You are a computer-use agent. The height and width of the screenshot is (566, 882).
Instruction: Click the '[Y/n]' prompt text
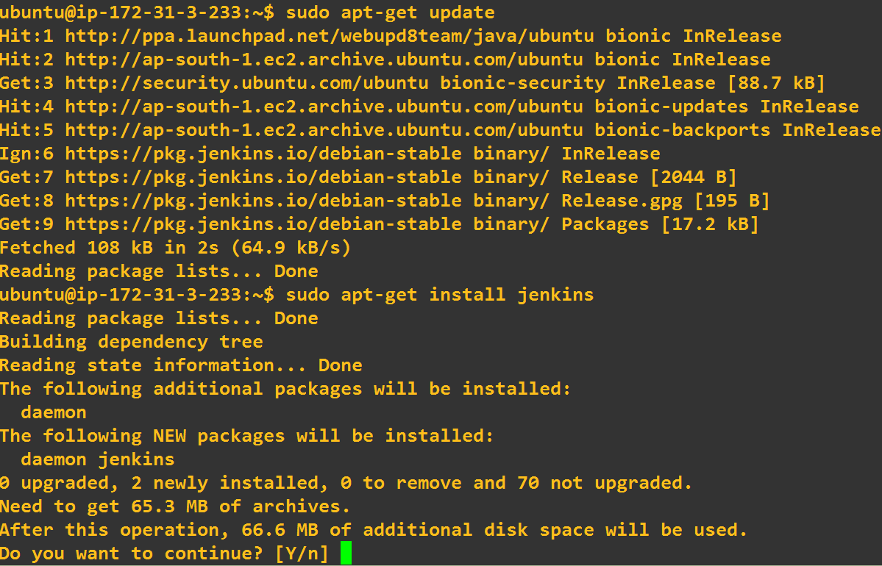click(x=302, y=553)
